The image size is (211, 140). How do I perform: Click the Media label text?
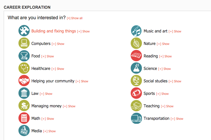(37, 131)
